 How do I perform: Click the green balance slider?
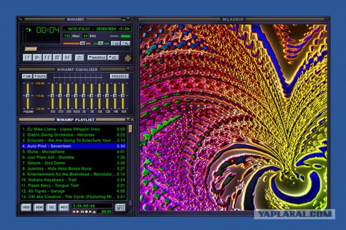(101, 43)
